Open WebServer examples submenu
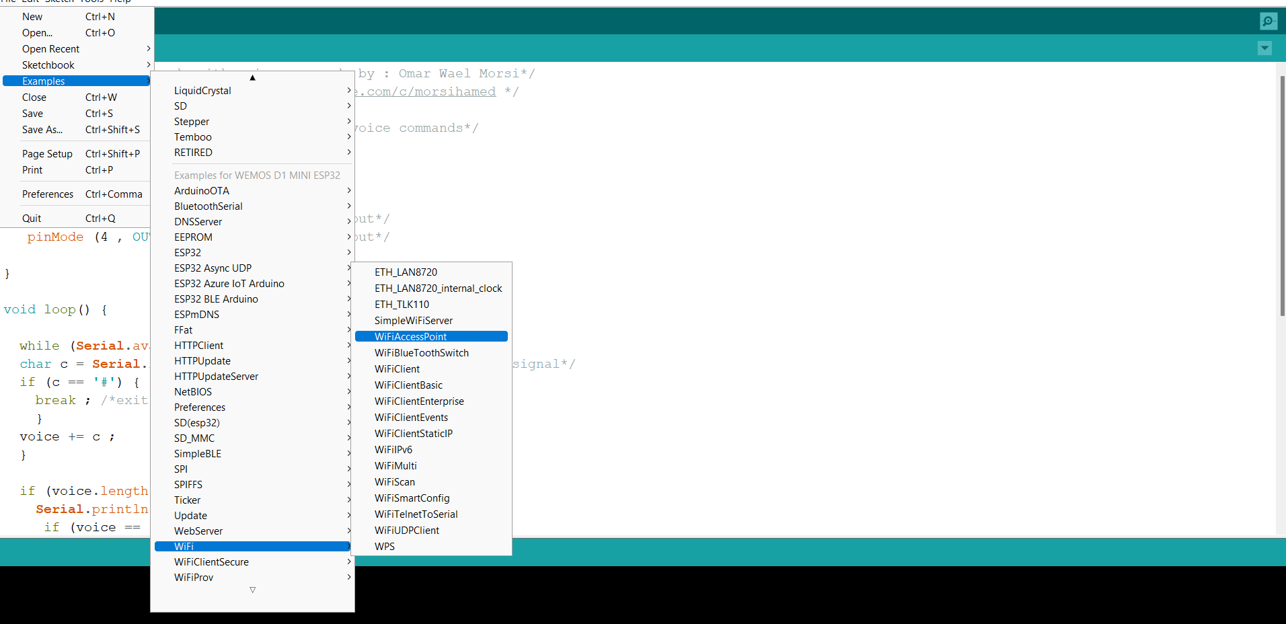 (x=253, y=531)
